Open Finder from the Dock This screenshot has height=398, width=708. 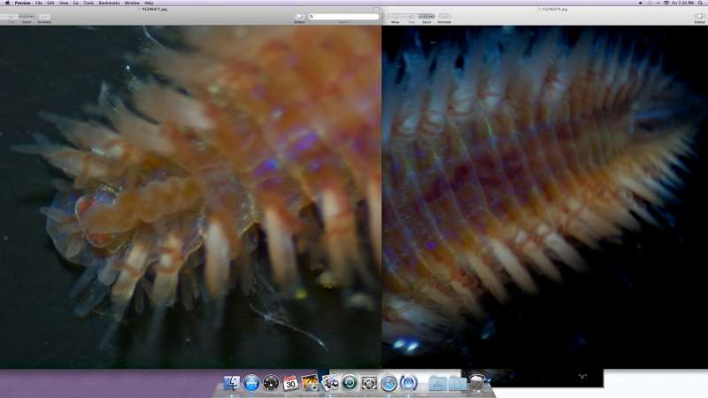[232, 383]
